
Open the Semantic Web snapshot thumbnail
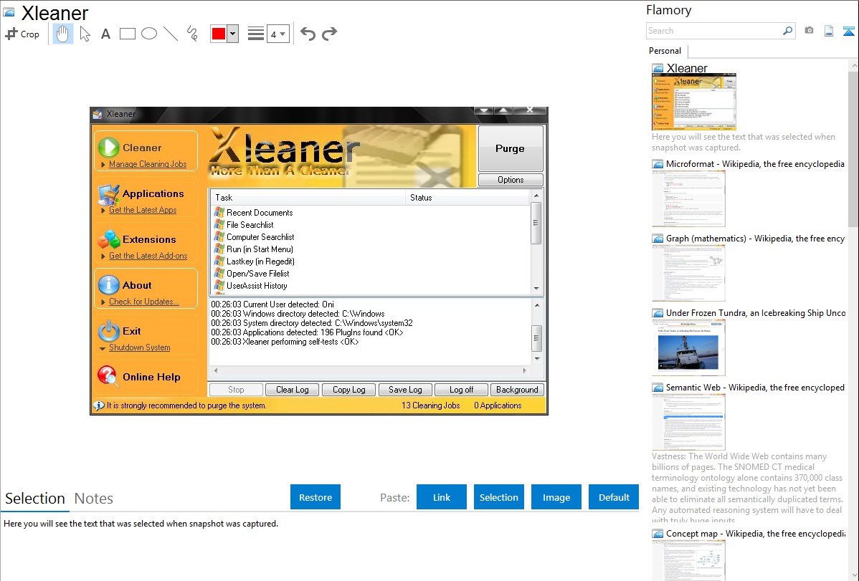tap(688, 422)
